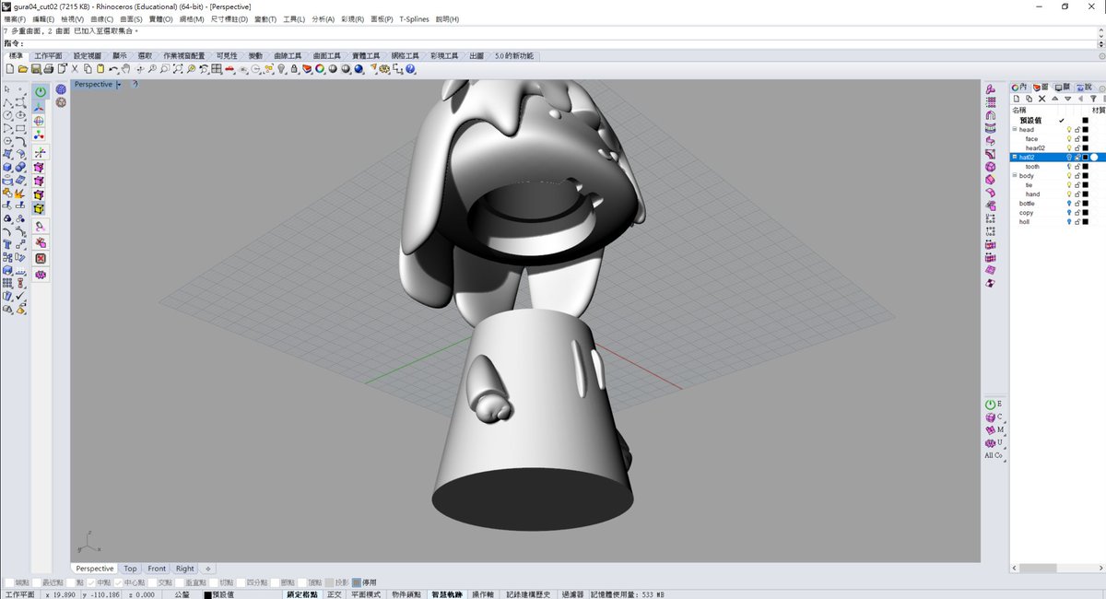The width and height of the screenshot is (1106, 599).
Task: Open the 檔案(F) menu
Action: tap(16, 19)
